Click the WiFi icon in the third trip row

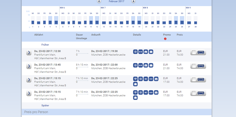[135, 79]
